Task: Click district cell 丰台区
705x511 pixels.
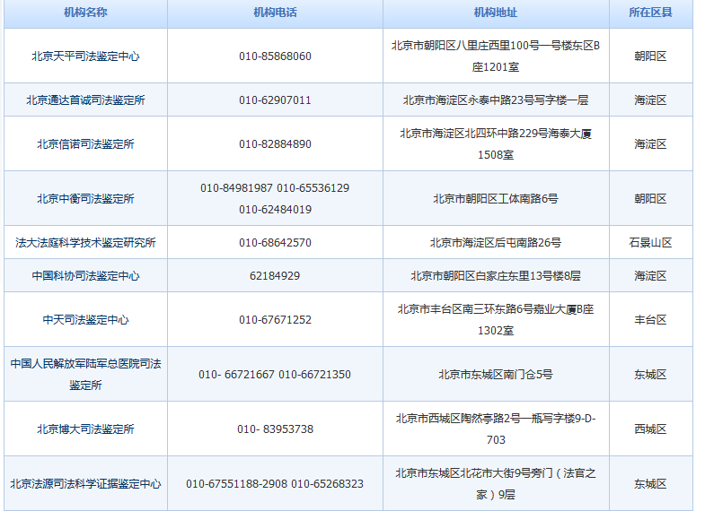Action: (650, 320)
